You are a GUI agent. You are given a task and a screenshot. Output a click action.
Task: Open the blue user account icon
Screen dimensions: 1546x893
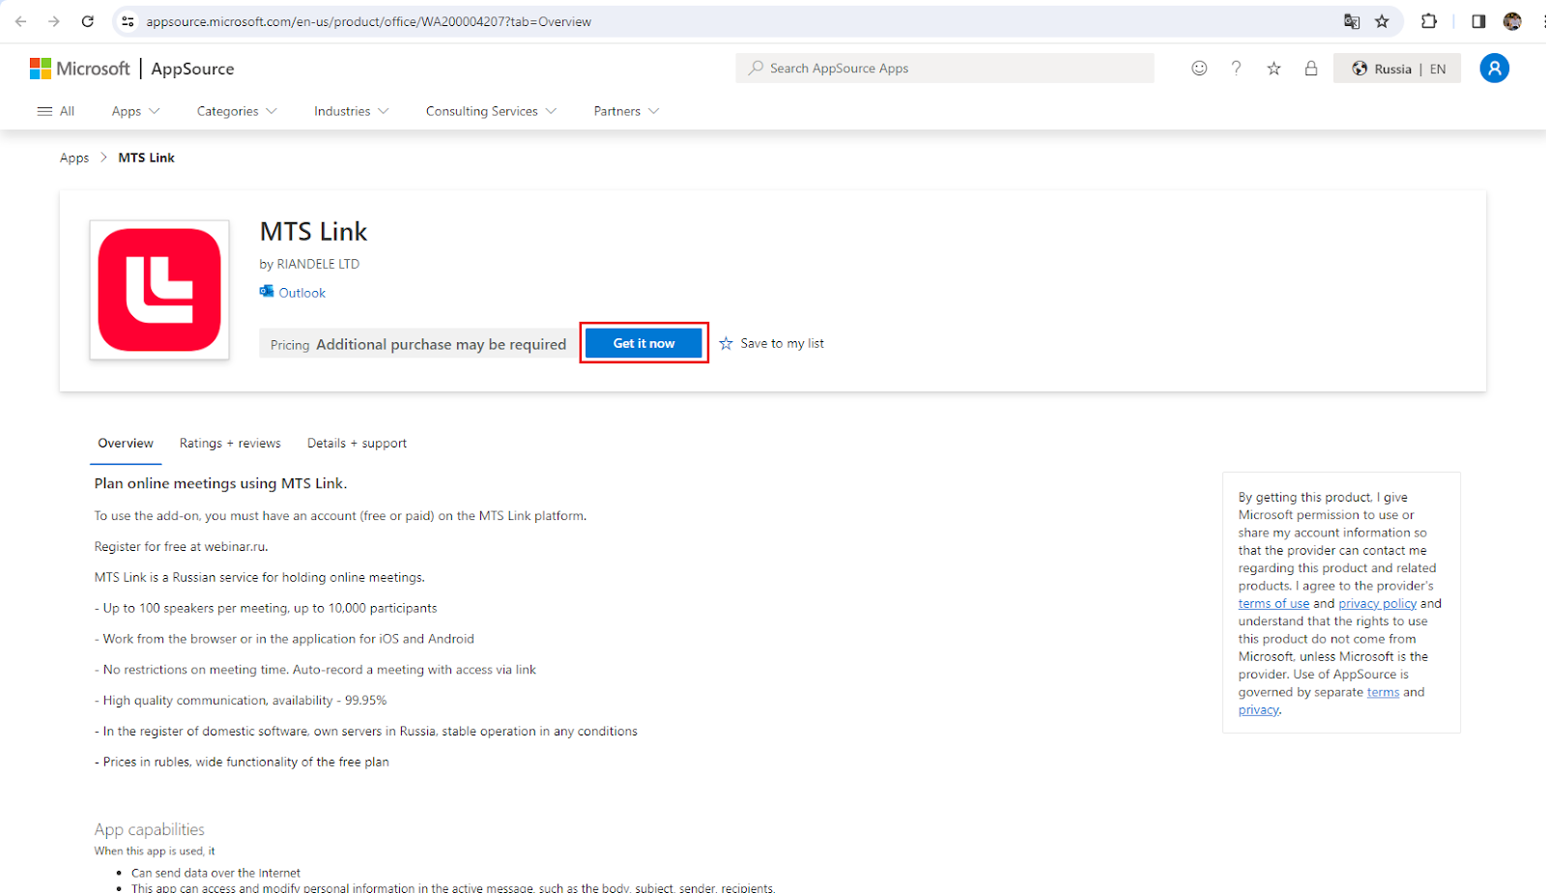pos(1494,68)
